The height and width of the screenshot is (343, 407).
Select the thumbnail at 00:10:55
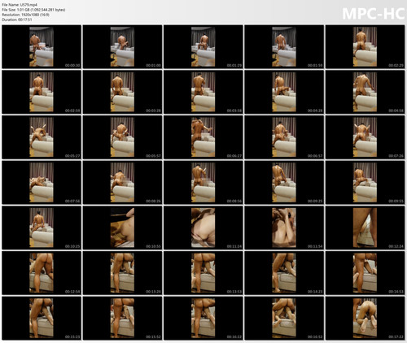coord(122,228)
